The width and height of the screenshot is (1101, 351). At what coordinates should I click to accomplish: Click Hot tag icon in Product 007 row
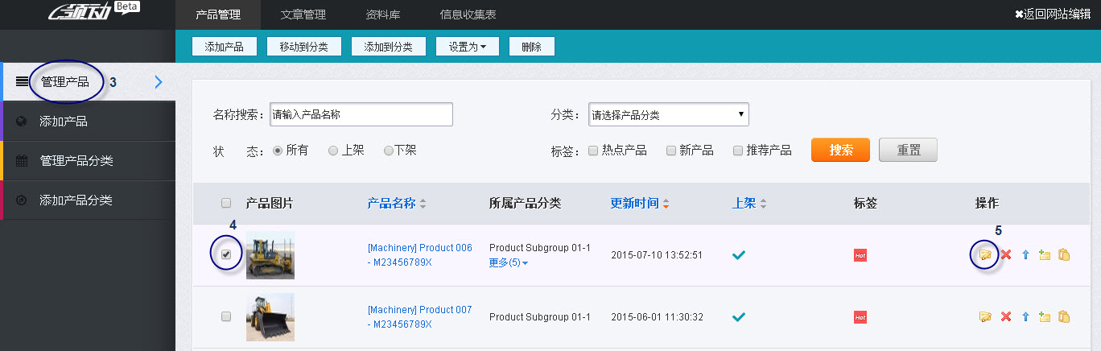860,317
